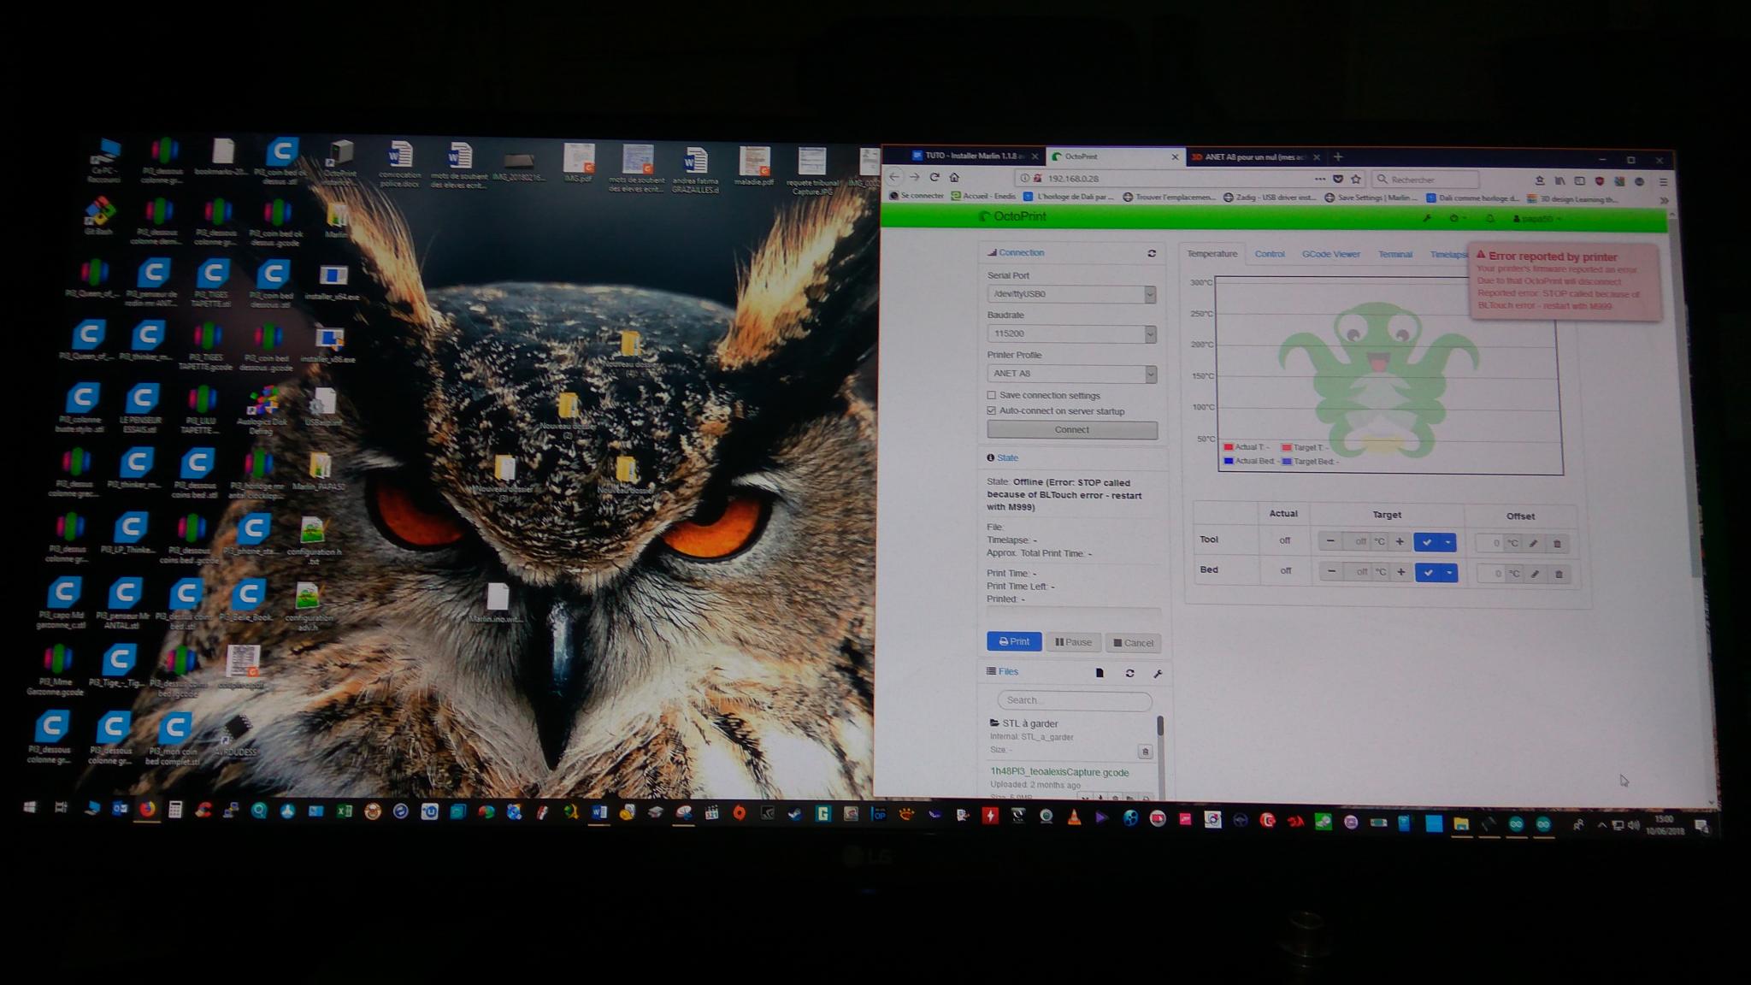Decrease Bed target temperature with minus
Viewport: 1751px width, 985px height.
pyautogui.click(x=1331, y=572)
